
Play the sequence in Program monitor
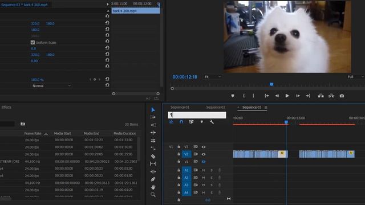287,96
